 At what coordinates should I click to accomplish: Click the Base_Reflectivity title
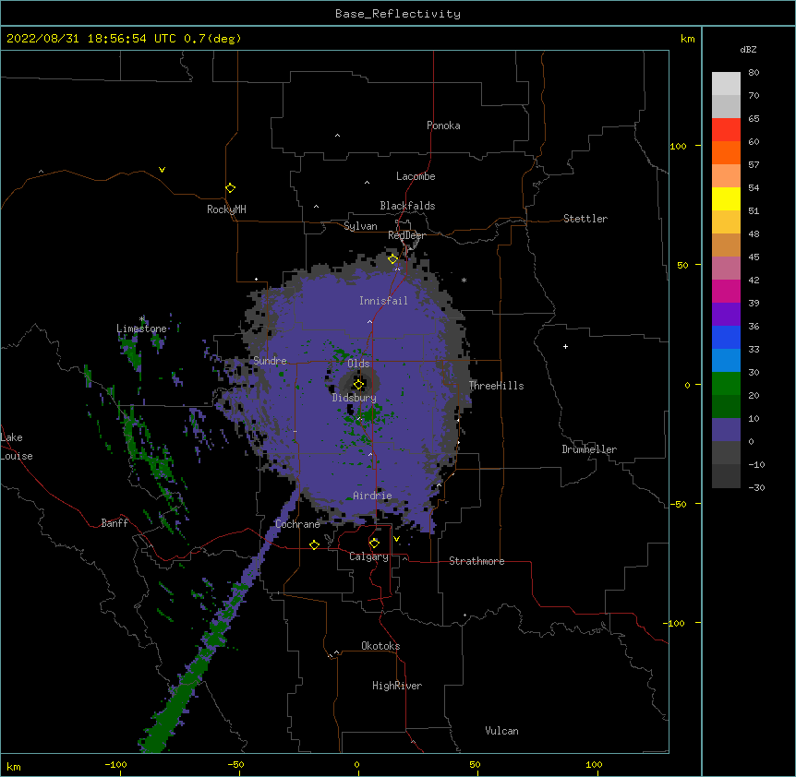398,14
